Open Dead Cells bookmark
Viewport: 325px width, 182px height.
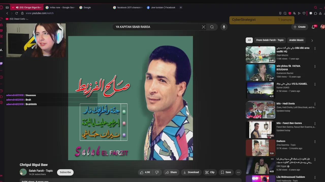pyautogui.click(x=17, y=19)
